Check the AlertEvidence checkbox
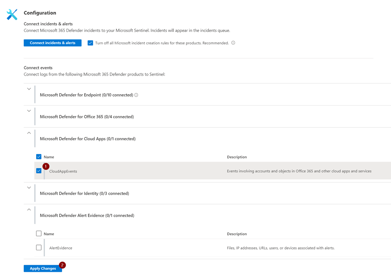Screen dimensions: 391x276 (39, 248)
